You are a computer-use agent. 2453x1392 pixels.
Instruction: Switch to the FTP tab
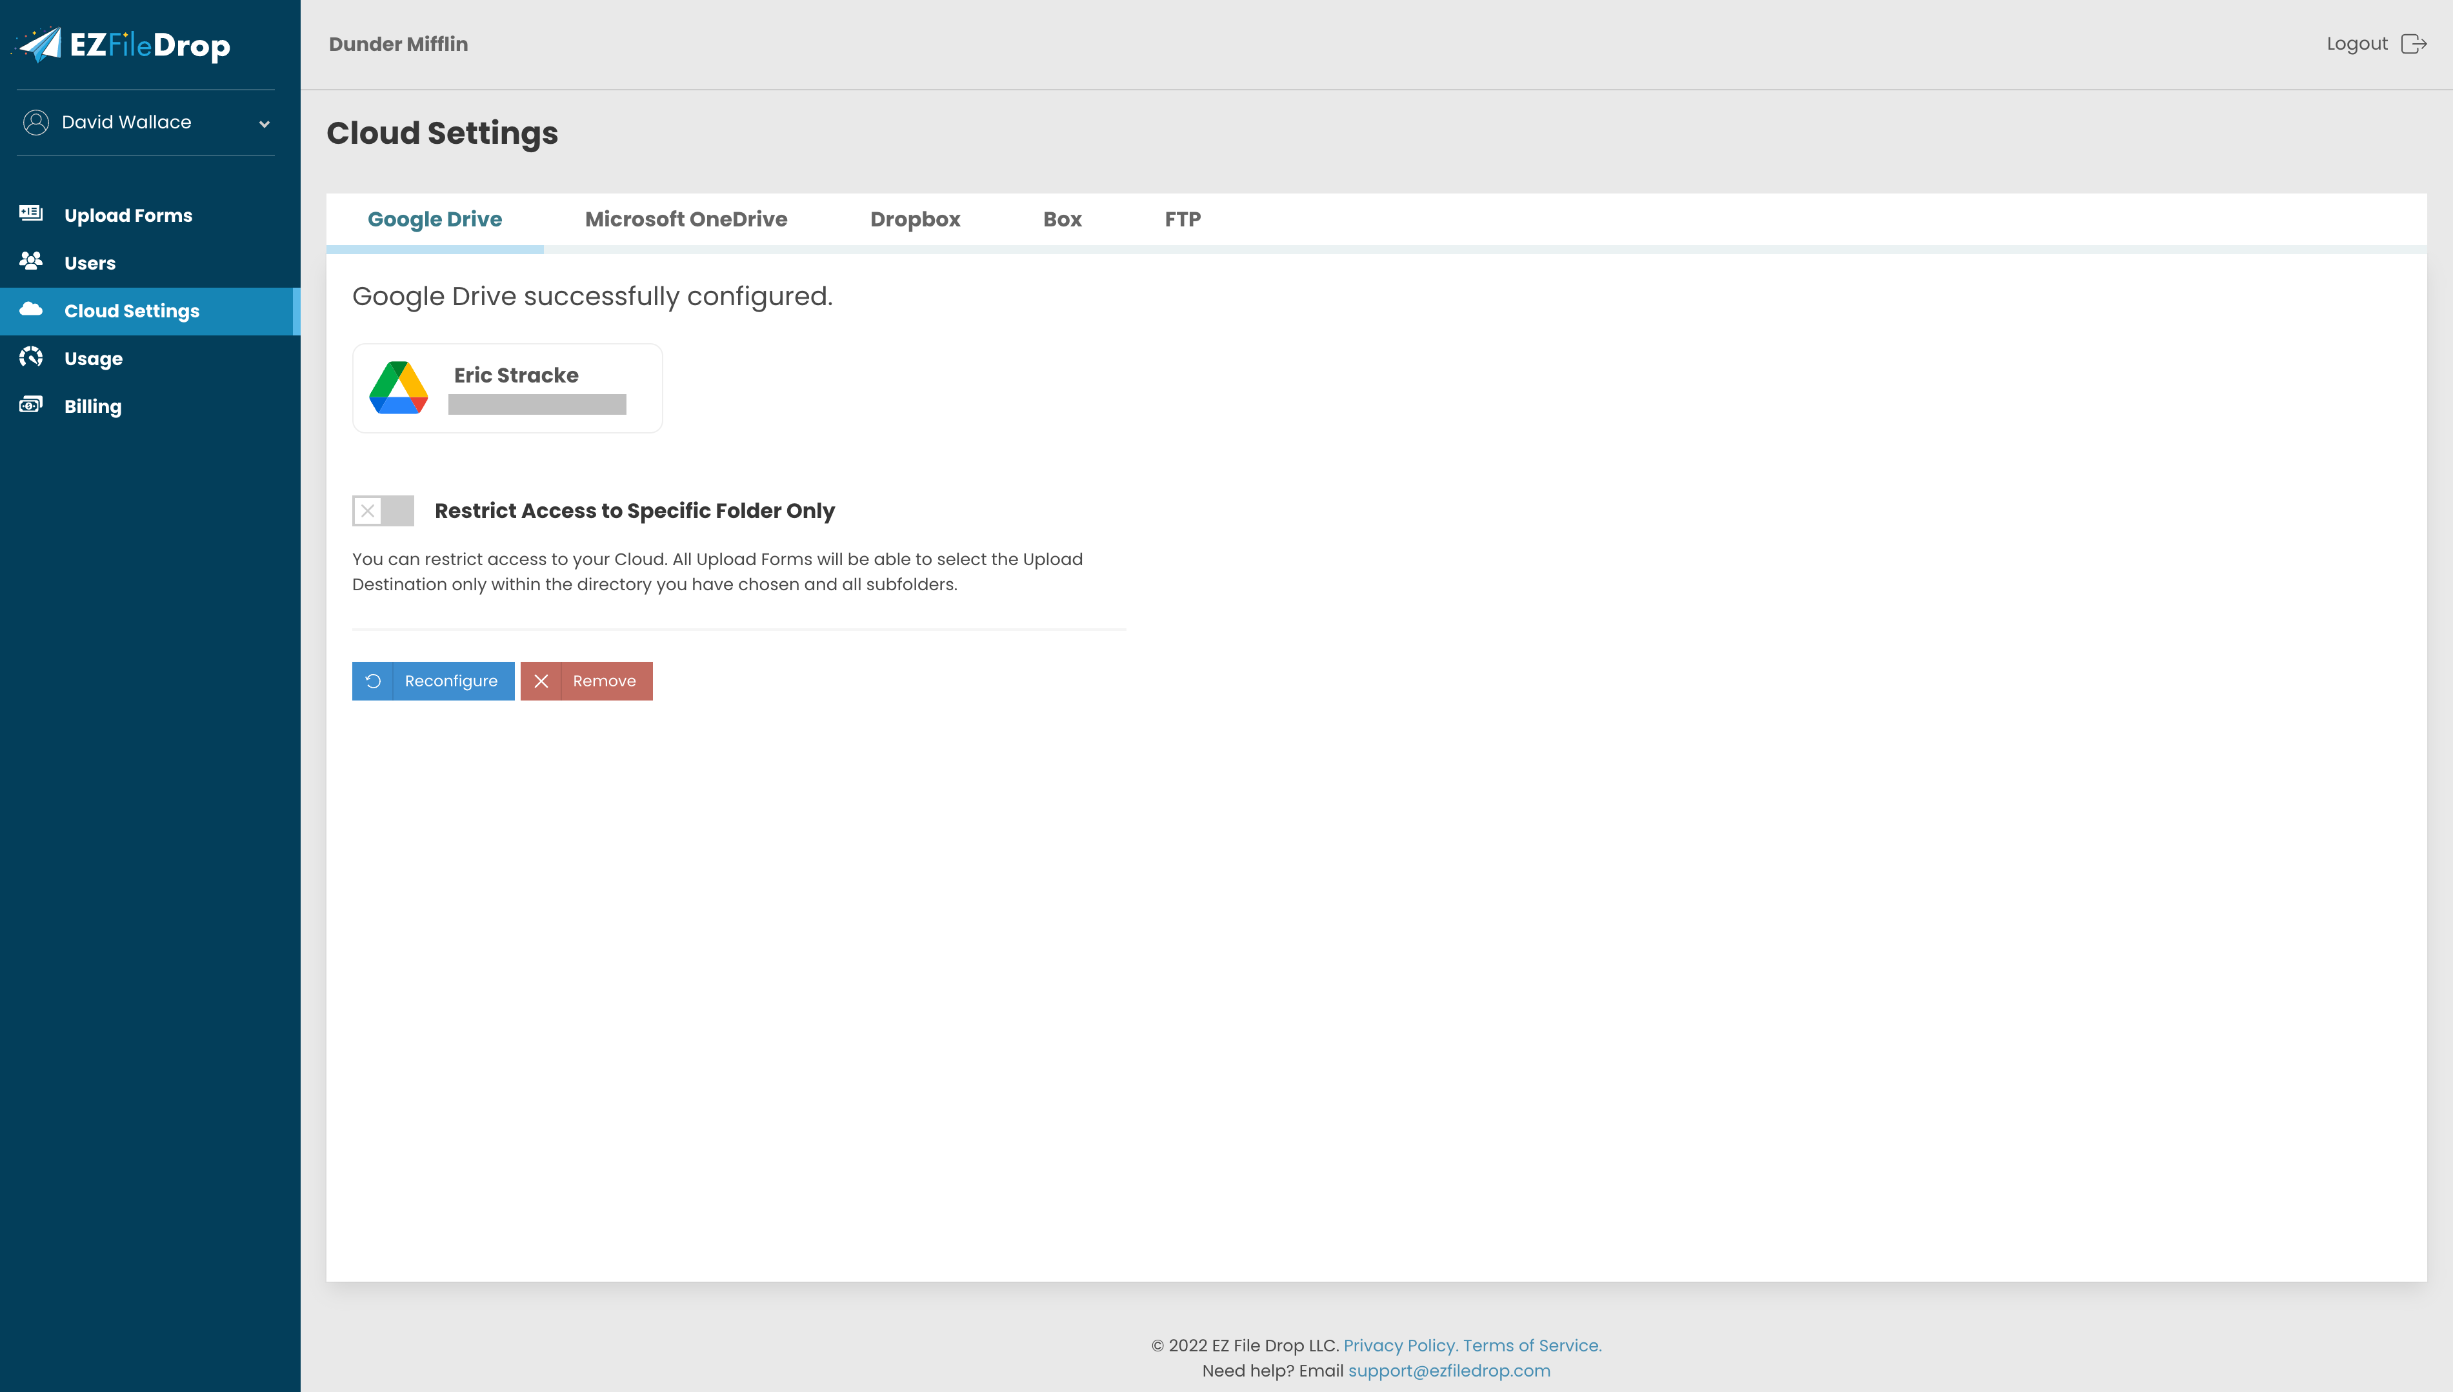click(1183, 219)
